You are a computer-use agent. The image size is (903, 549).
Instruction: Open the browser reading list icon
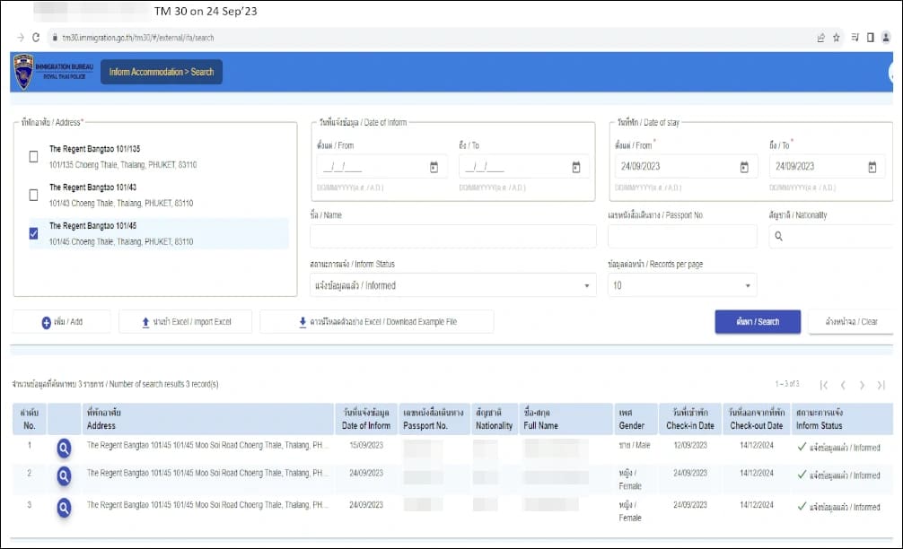[855, 38]
